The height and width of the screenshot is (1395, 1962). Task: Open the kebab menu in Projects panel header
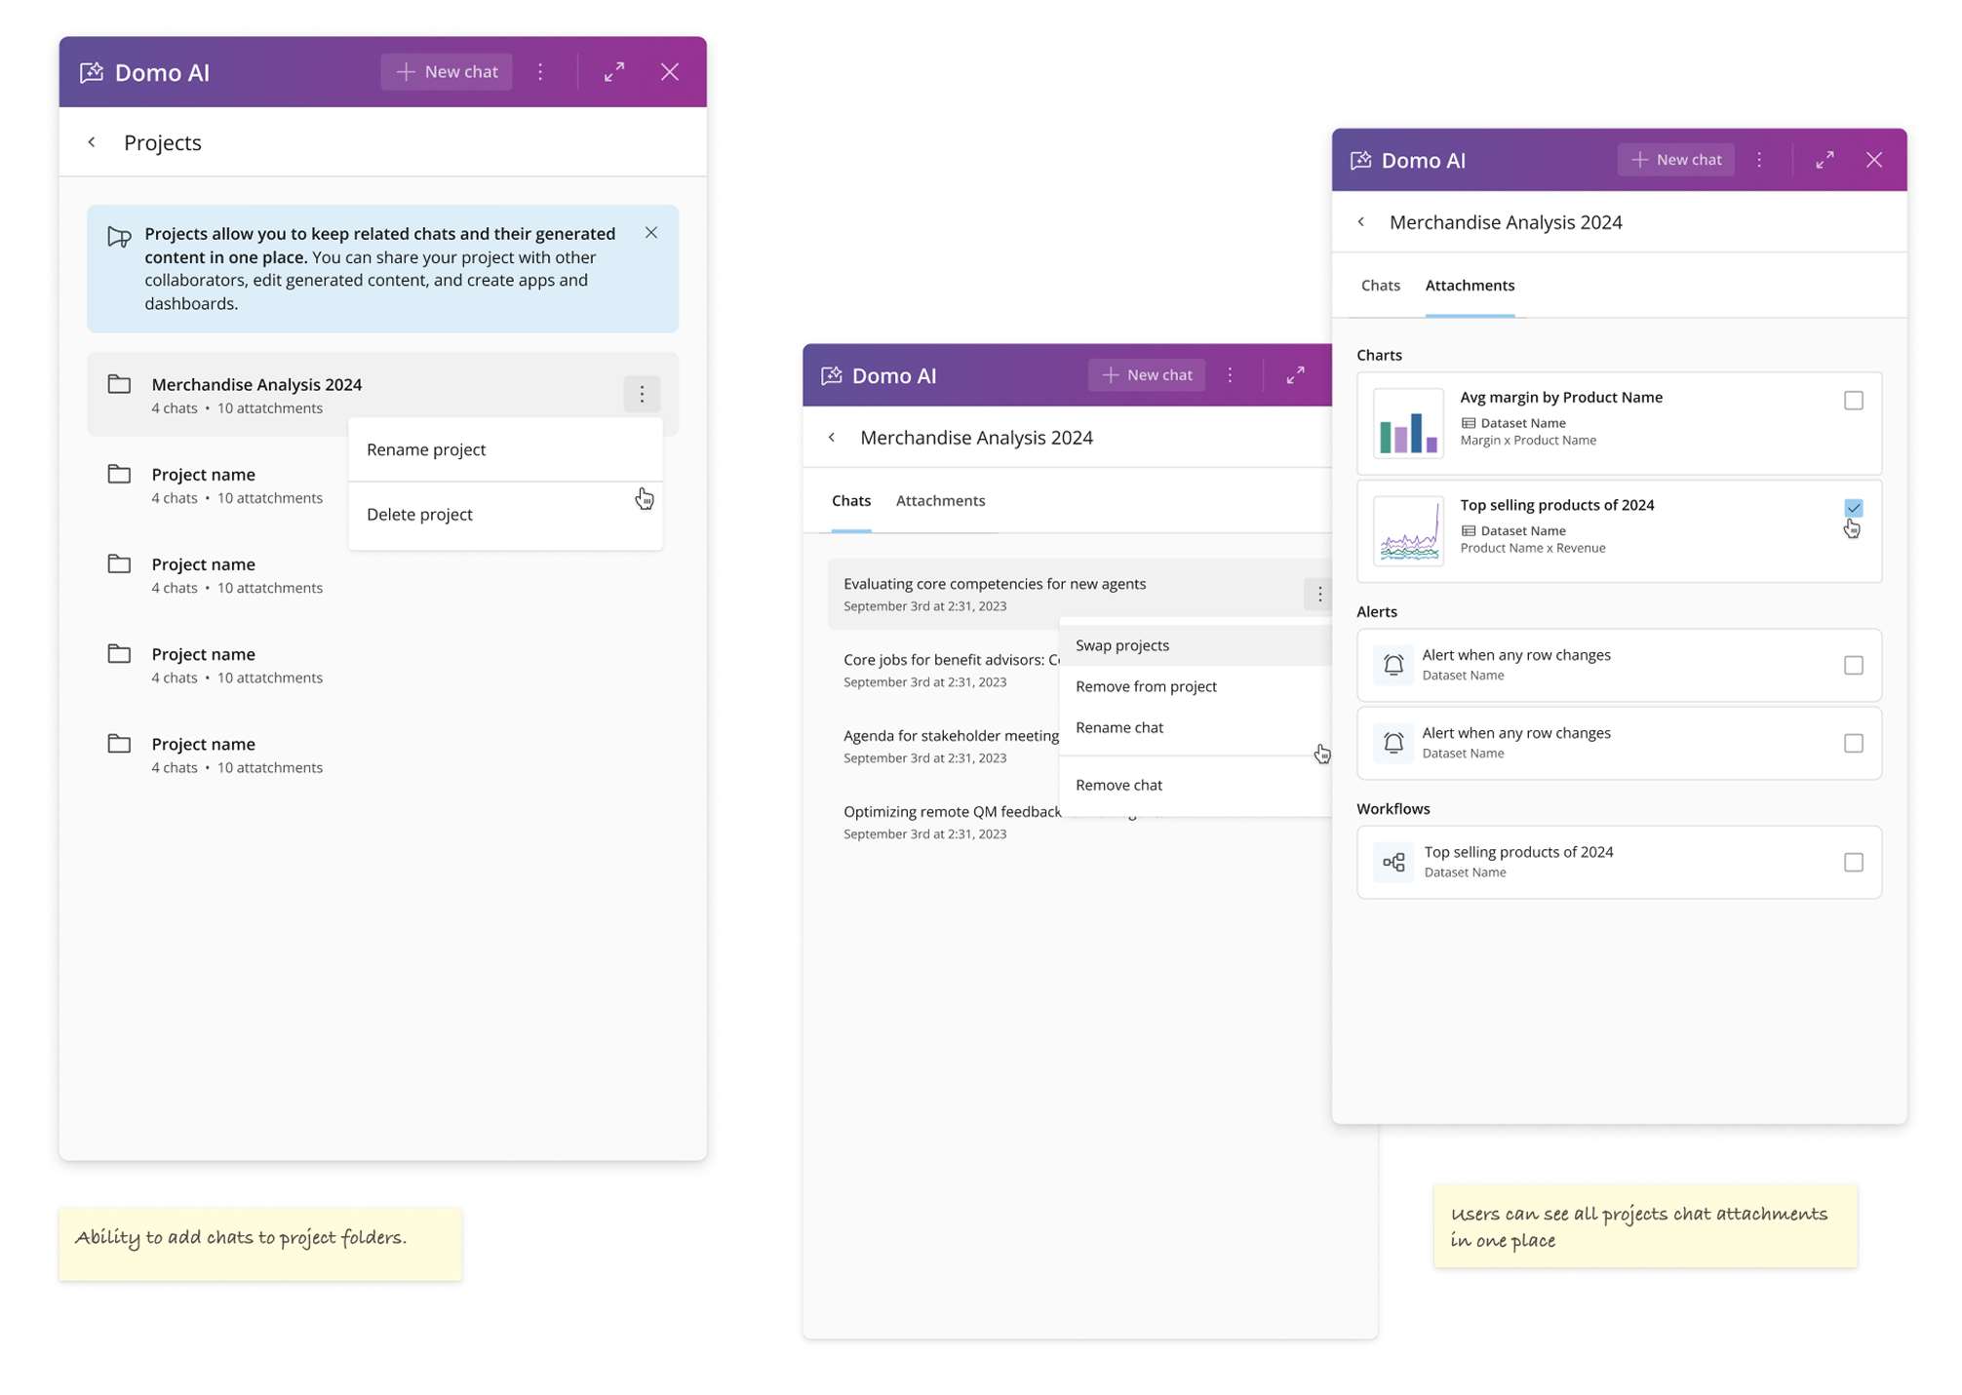tap(540, 72)
